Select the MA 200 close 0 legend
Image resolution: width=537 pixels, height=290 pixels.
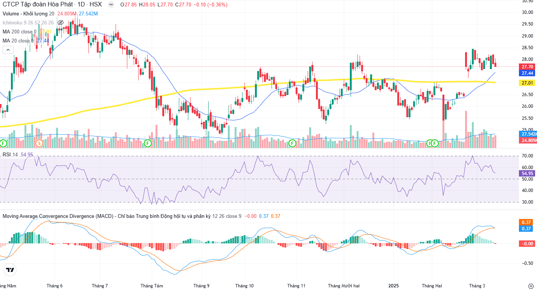click(20, 32)
